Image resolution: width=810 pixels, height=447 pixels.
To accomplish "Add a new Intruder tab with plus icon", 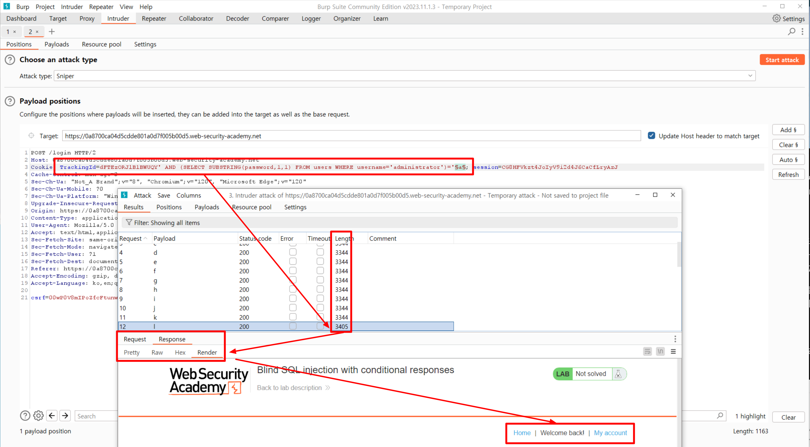I will click(x=52, y=31).
